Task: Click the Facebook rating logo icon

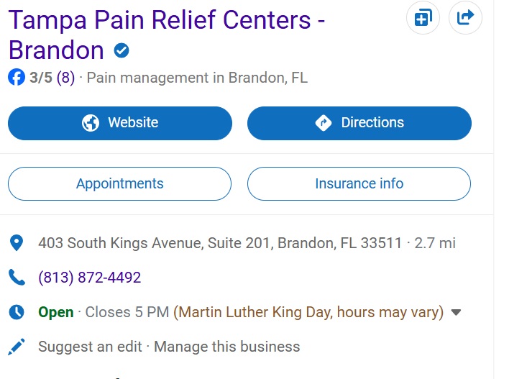Action: pos(17,78)
